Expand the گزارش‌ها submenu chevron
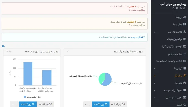 coord(155,69)
